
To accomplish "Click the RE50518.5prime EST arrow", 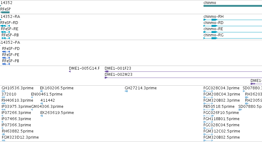I will coord(205,109).
